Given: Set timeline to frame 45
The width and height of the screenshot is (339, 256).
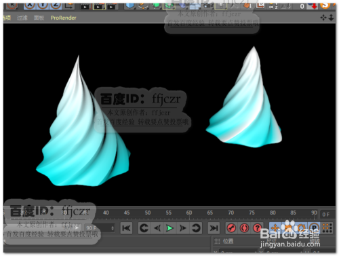Looking at the screenshot, I should 127,213.
